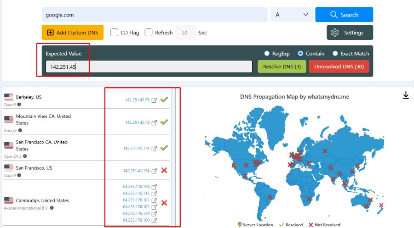Click the magnifier Search button

click(x=344, y=15)
